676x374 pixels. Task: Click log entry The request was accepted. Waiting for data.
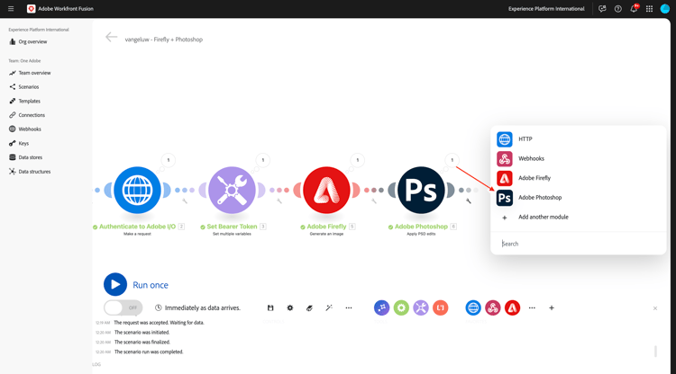tap(159, 323)
